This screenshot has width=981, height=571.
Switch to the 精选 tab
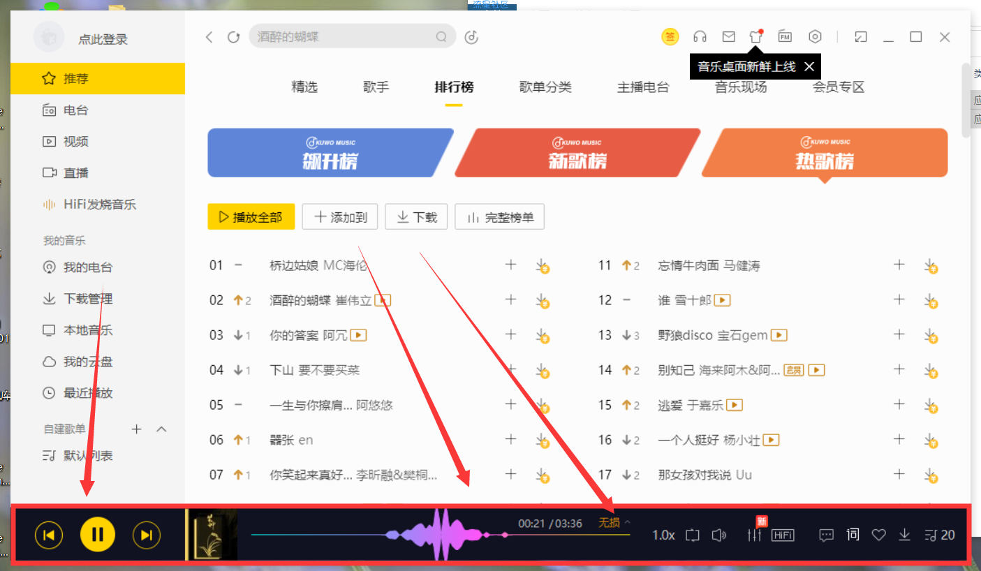pos(304,87)
